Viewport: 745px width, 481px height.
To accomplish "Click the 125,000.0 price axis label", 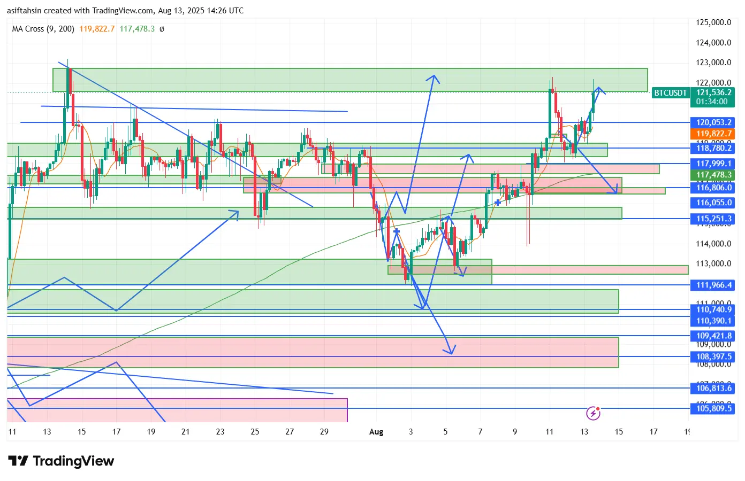I will tap(713, 22).
